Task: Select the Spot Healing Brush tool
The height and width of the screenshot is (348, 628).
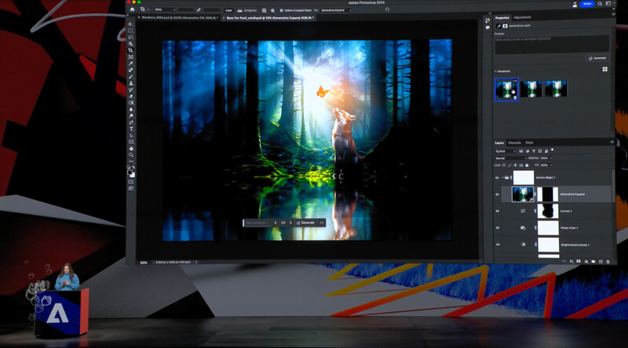Action: pyautogui.click(x=130, y=70)
